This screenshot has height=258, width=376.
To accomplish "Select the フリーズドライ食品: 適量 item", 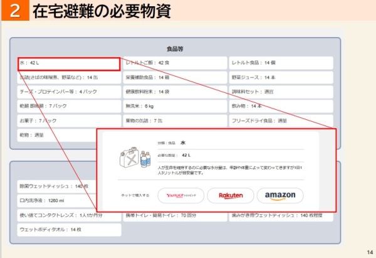I will click(x=280, y=120).
